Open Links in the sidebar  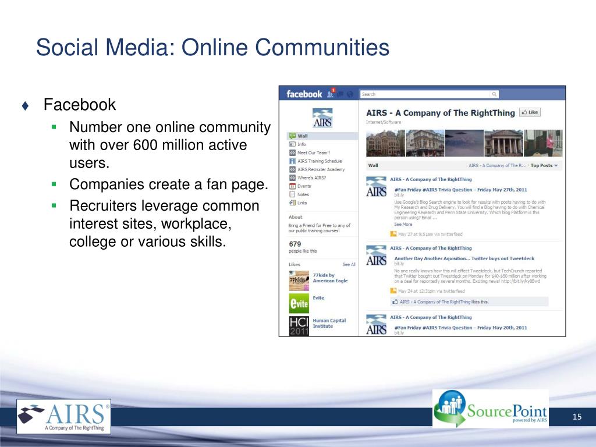tap(302, 203)
